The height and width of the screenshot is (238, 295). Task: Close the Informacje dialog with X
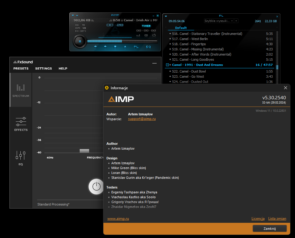point(285,88)
